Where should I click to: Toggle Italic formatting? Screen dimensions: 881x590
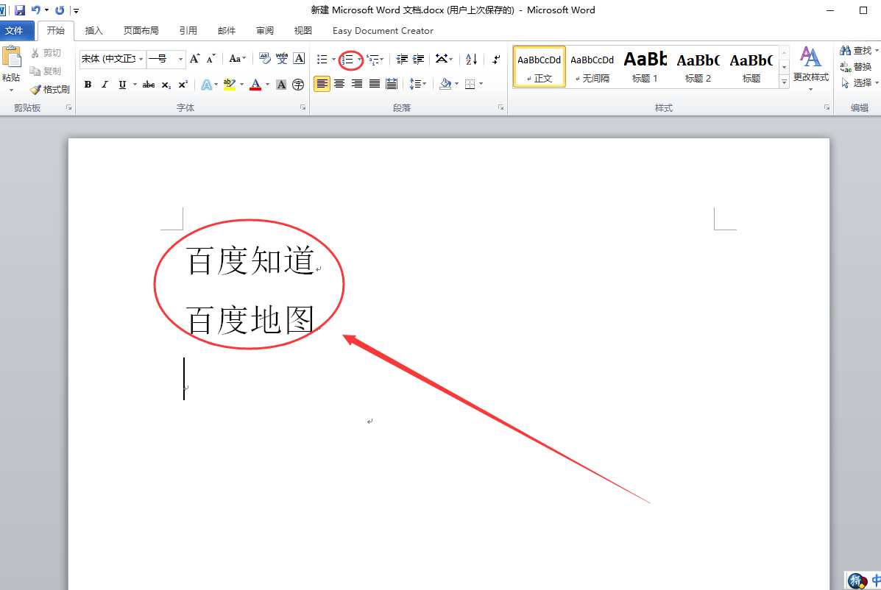105,84
